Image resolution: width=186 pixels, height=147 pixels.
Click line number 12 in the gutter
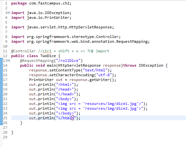pyautogui.click(x=5, y=56)
